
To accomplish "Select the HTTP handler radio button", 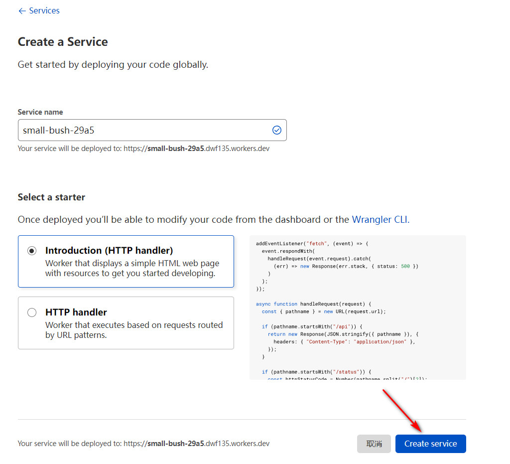I will [32, 312].
